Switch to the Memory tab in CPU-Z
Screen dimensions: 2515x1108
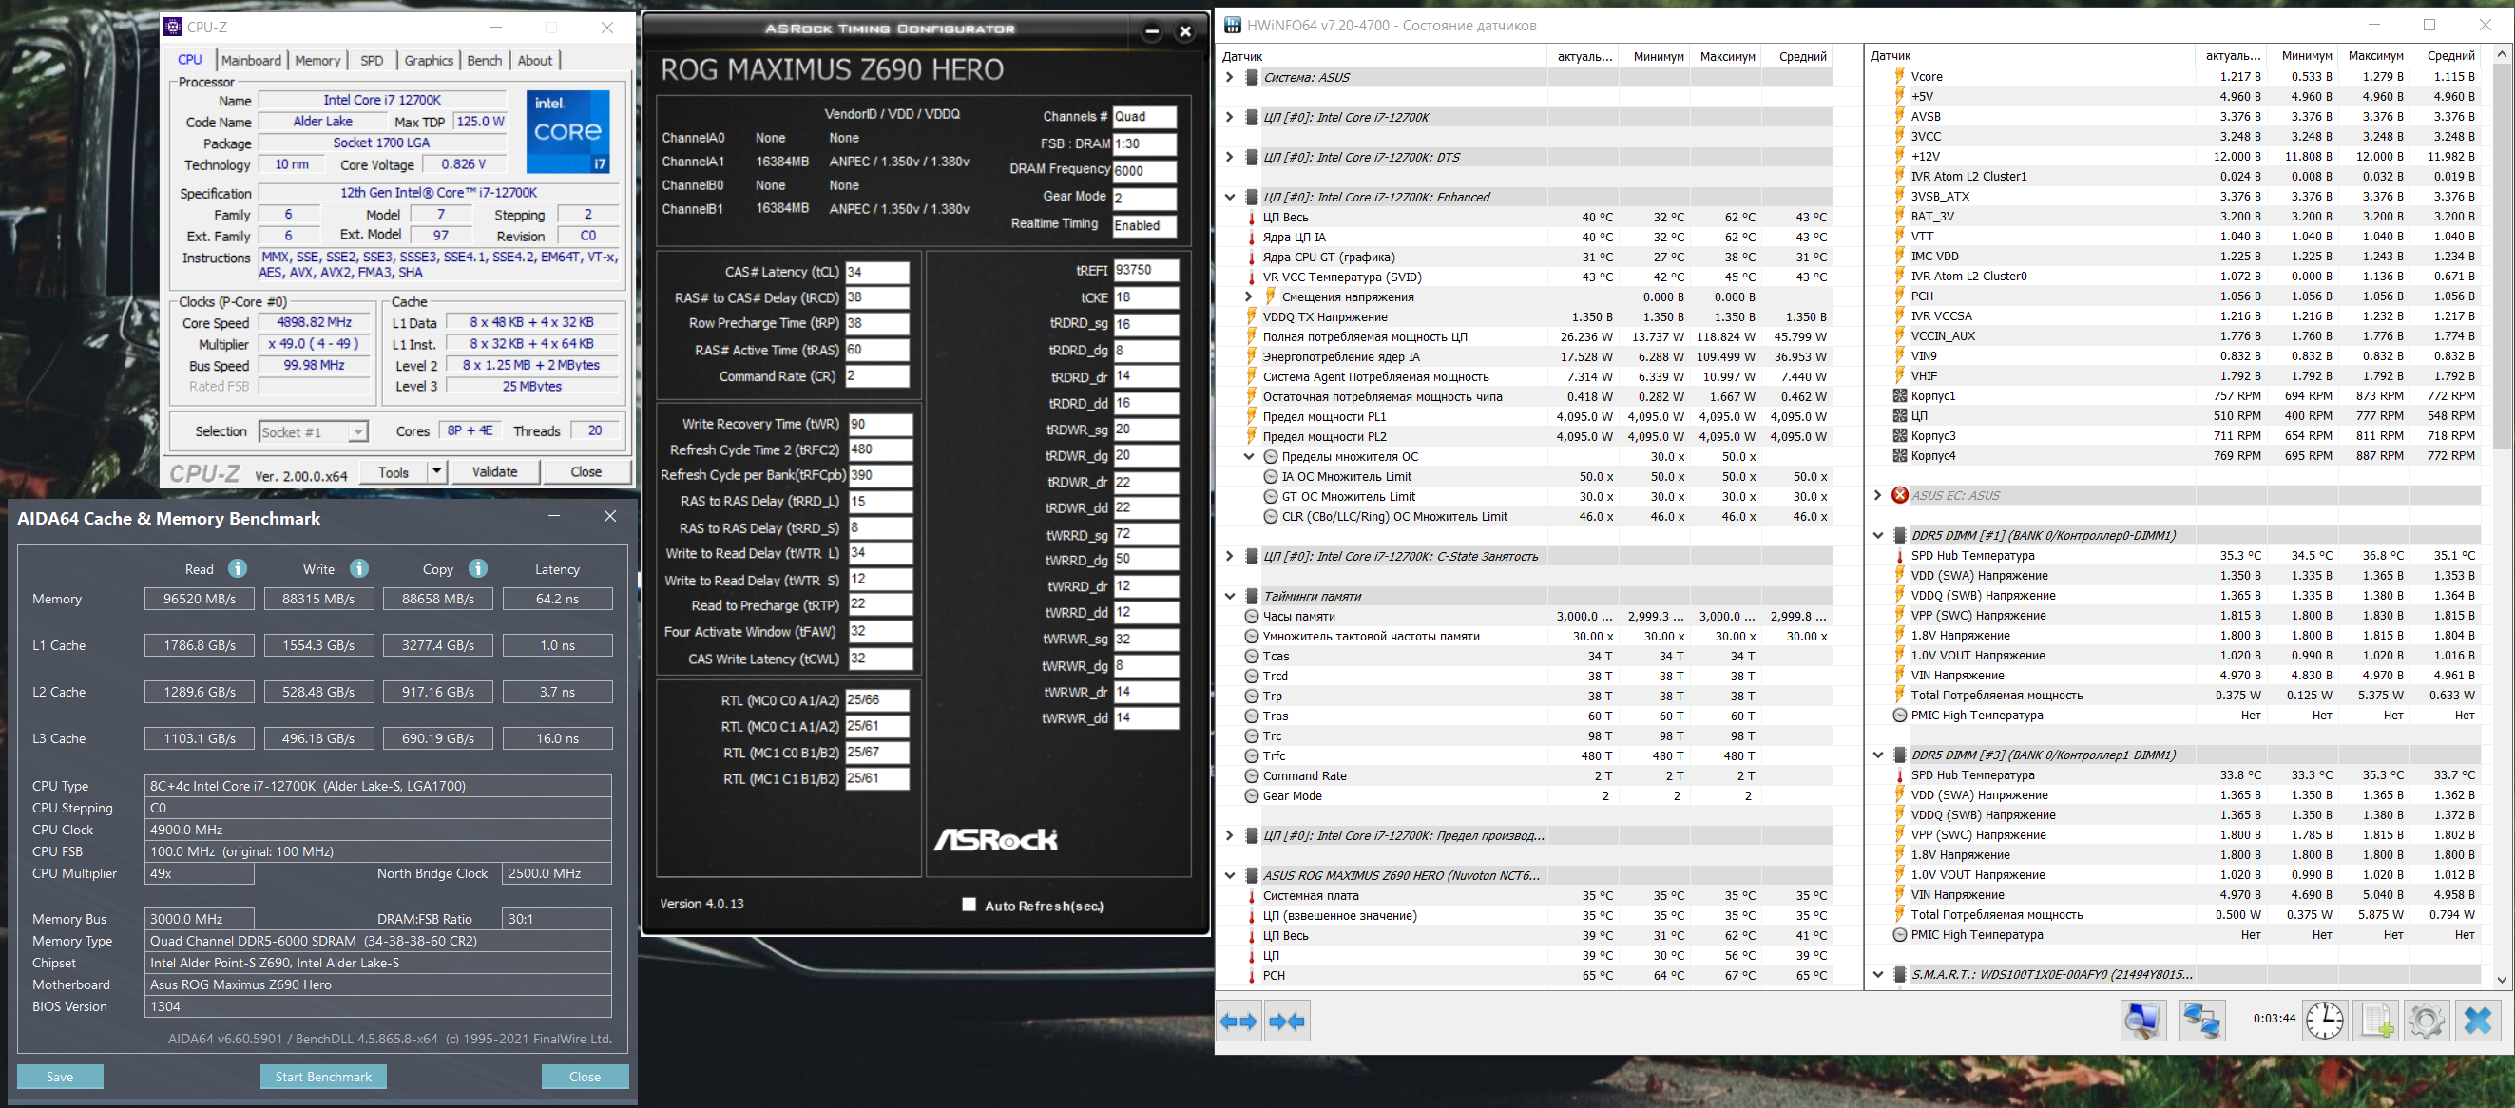point(317,61)
